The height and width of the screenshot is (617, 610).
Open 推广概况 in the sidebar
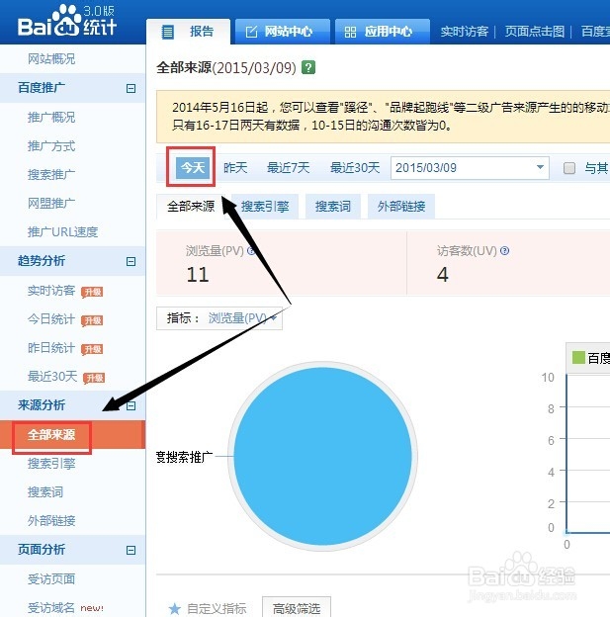point(51,118)
